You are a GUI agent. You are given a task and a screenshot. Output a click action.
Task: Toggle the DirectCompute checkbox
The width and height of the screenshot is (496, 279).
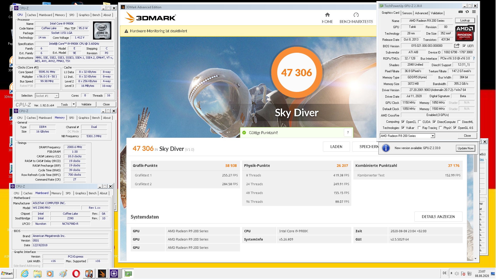point(434,122)
